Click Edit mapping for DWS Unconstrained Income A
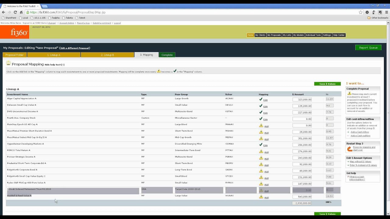The width and height of the screenshot is (390, 219). [265, 113]
